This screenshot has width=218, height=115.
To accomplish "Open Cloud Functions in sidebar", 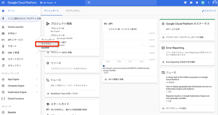I will [16, 99].
